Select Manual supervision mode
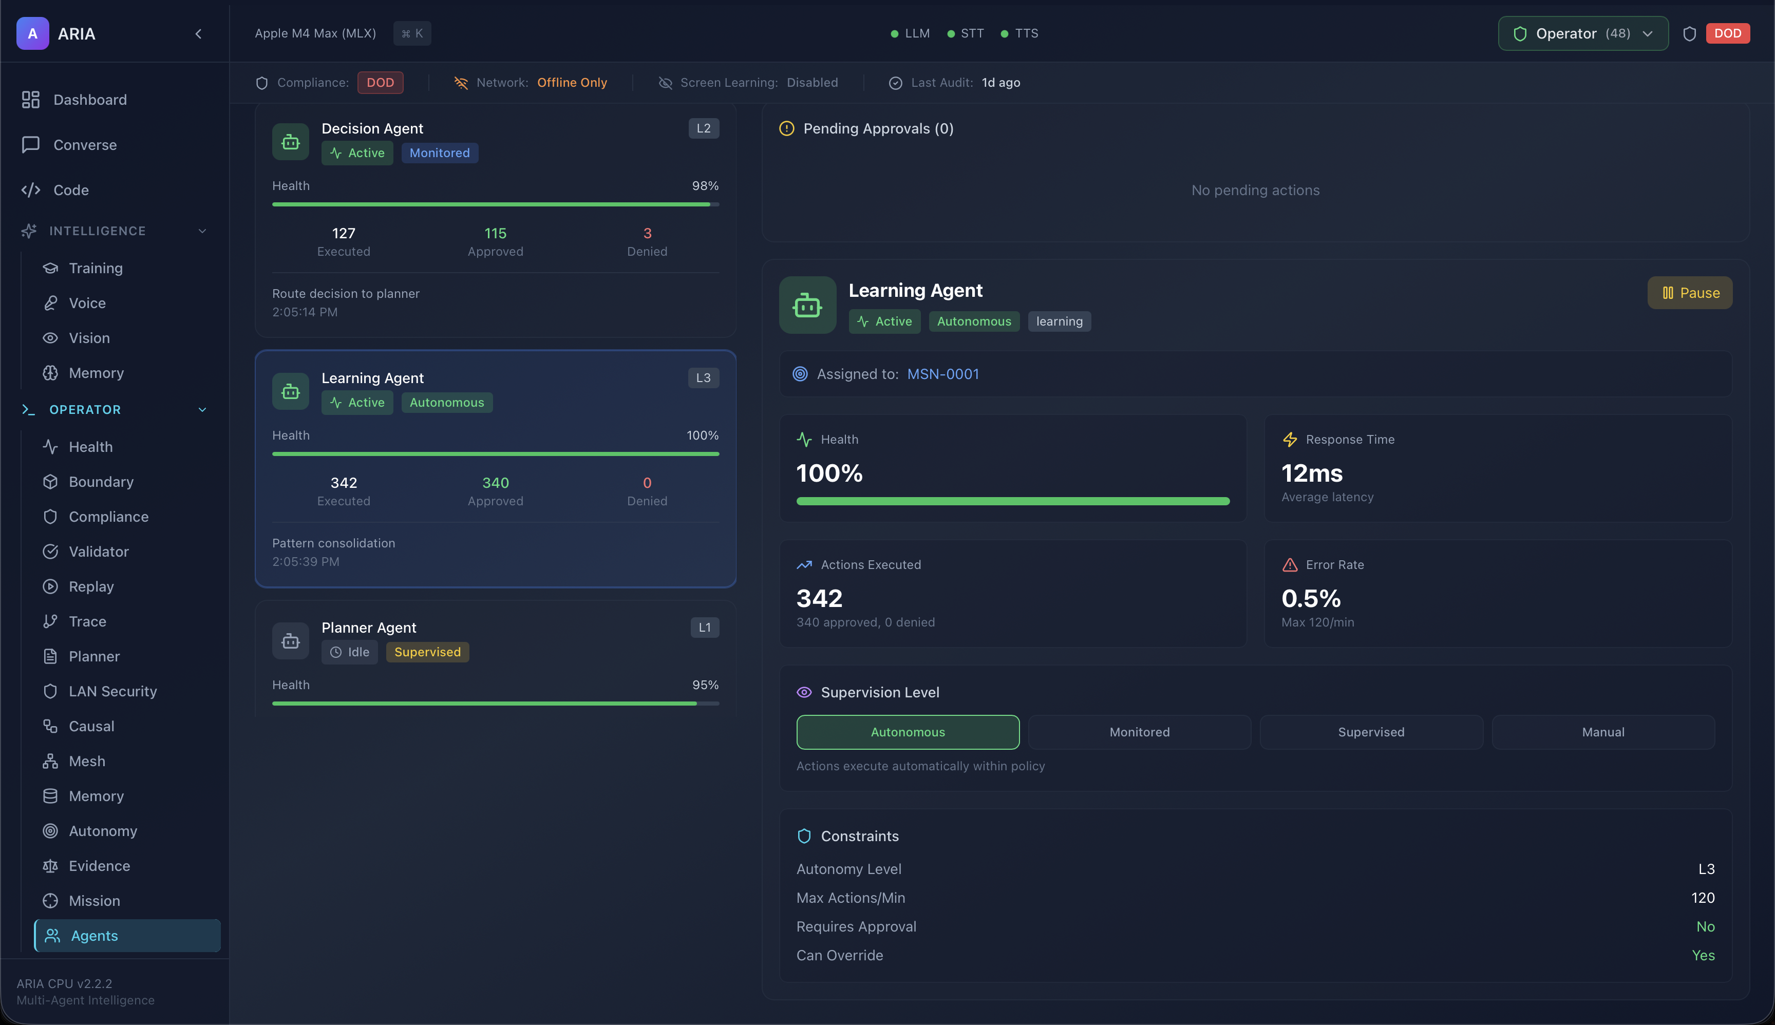The height and width of the screenshot is (1025, 1775). (x=1602, y=732)
